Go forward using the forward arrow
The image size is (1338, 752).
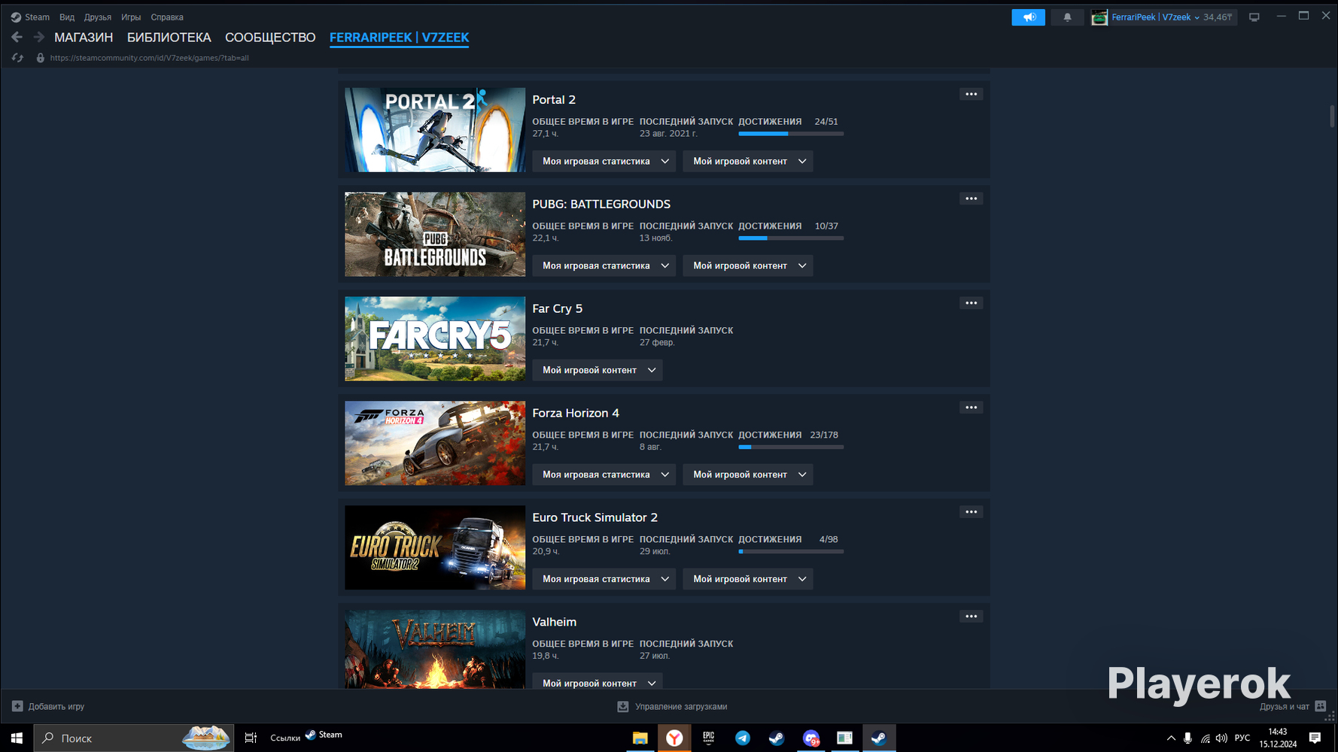38,37
